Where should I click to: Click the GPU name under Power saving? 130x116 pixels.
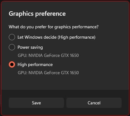coord(48,55)
